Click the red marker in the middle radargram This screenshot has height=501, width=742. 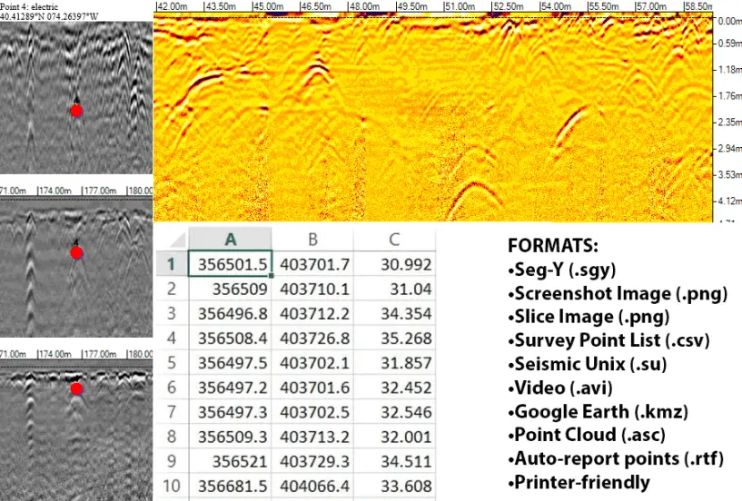point(76,253)
